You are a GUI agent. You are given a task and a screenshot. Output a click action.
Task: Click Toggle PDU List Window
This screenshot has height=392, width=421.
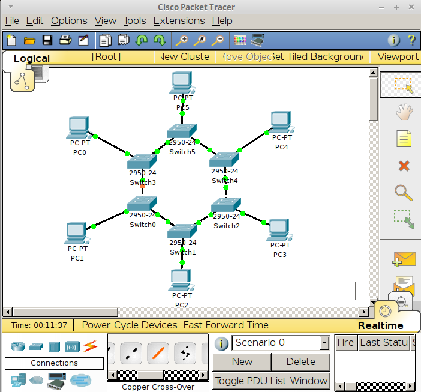click(x=271, y=381)
